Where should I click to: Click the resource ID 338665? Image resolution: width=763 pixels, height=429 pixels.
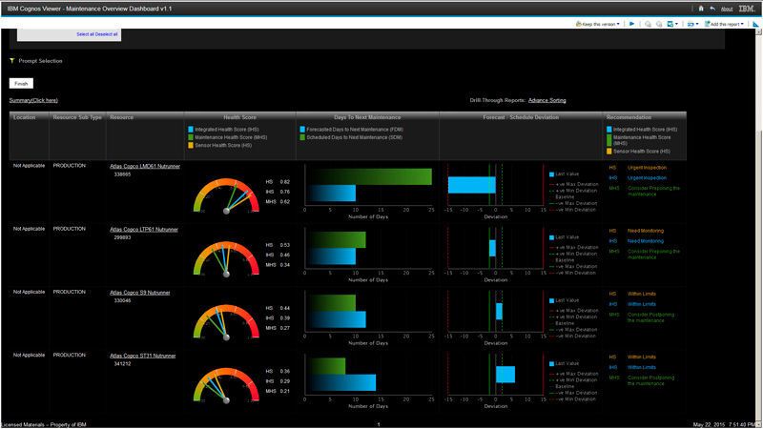[122, 174]
